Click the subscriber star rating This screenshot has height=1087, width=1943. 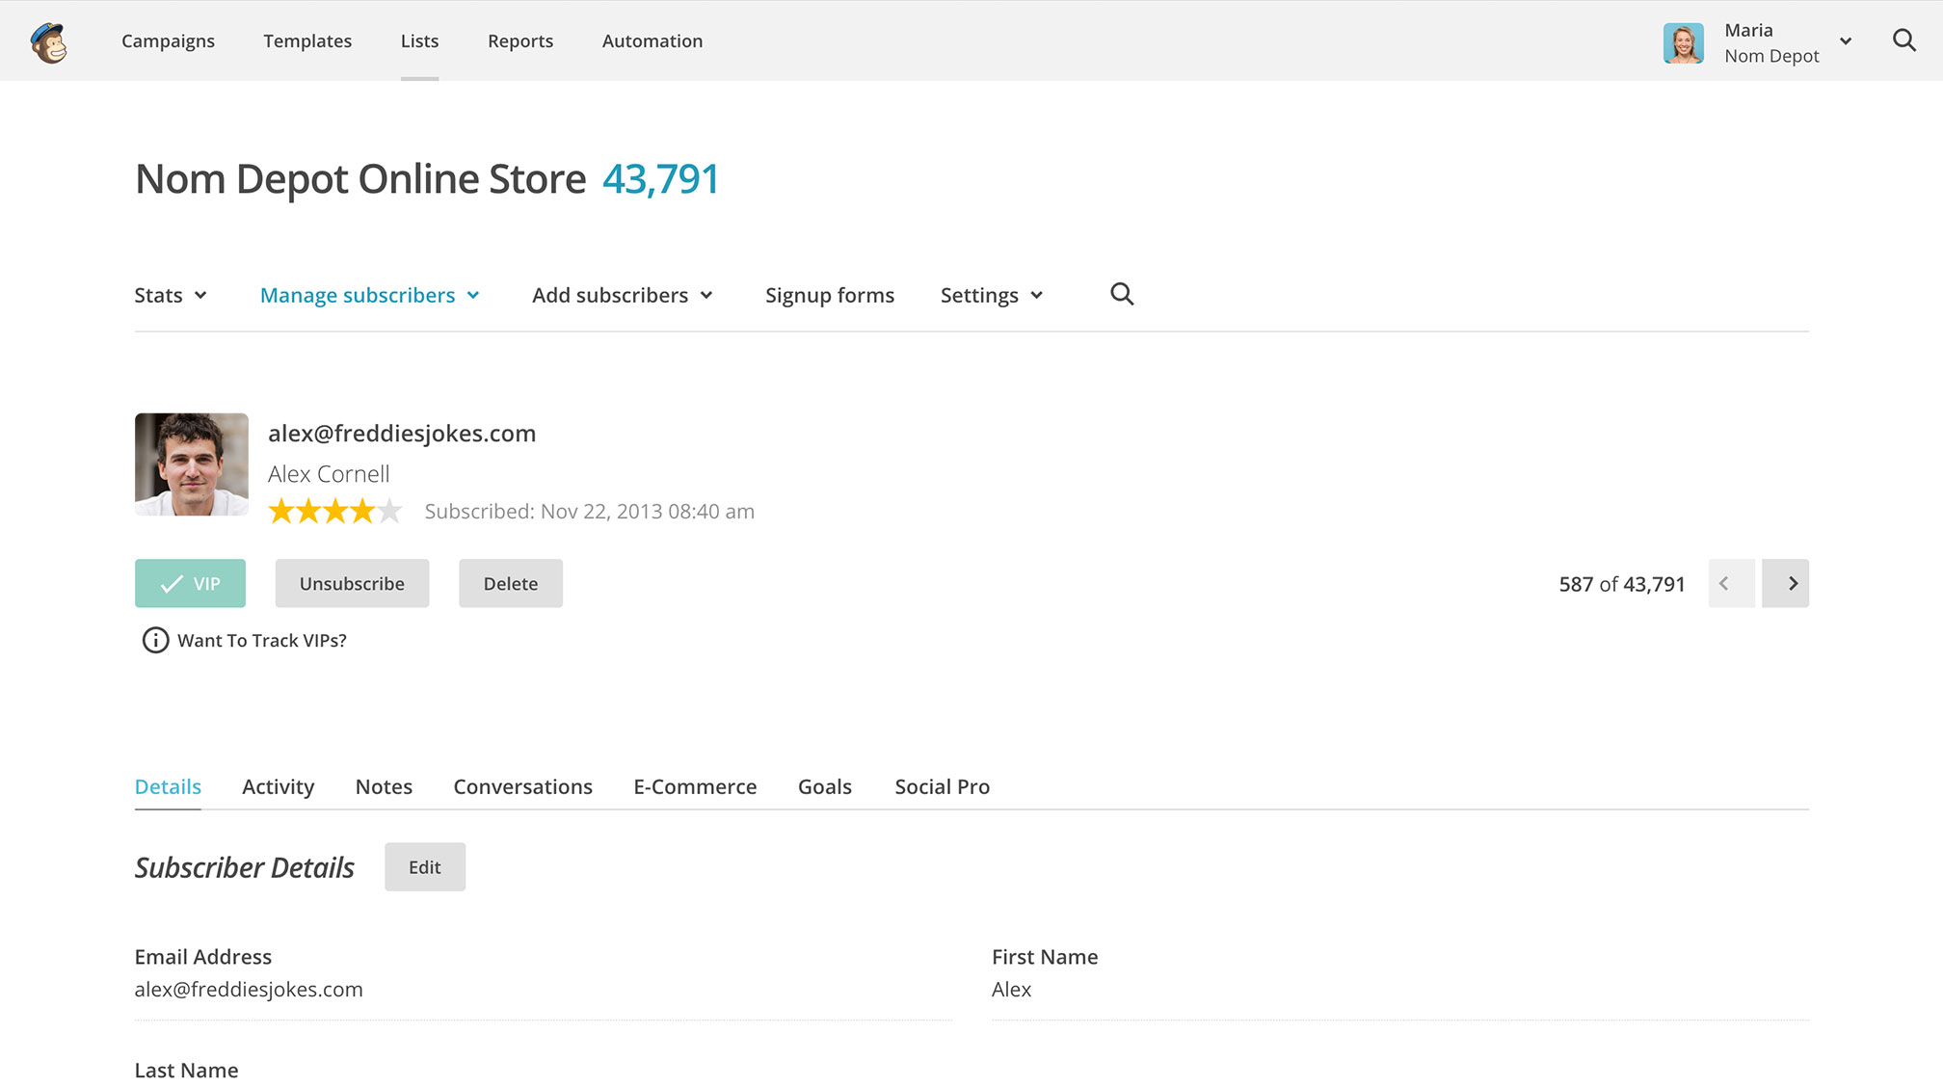pyautogui.click(x=334, y=511)
